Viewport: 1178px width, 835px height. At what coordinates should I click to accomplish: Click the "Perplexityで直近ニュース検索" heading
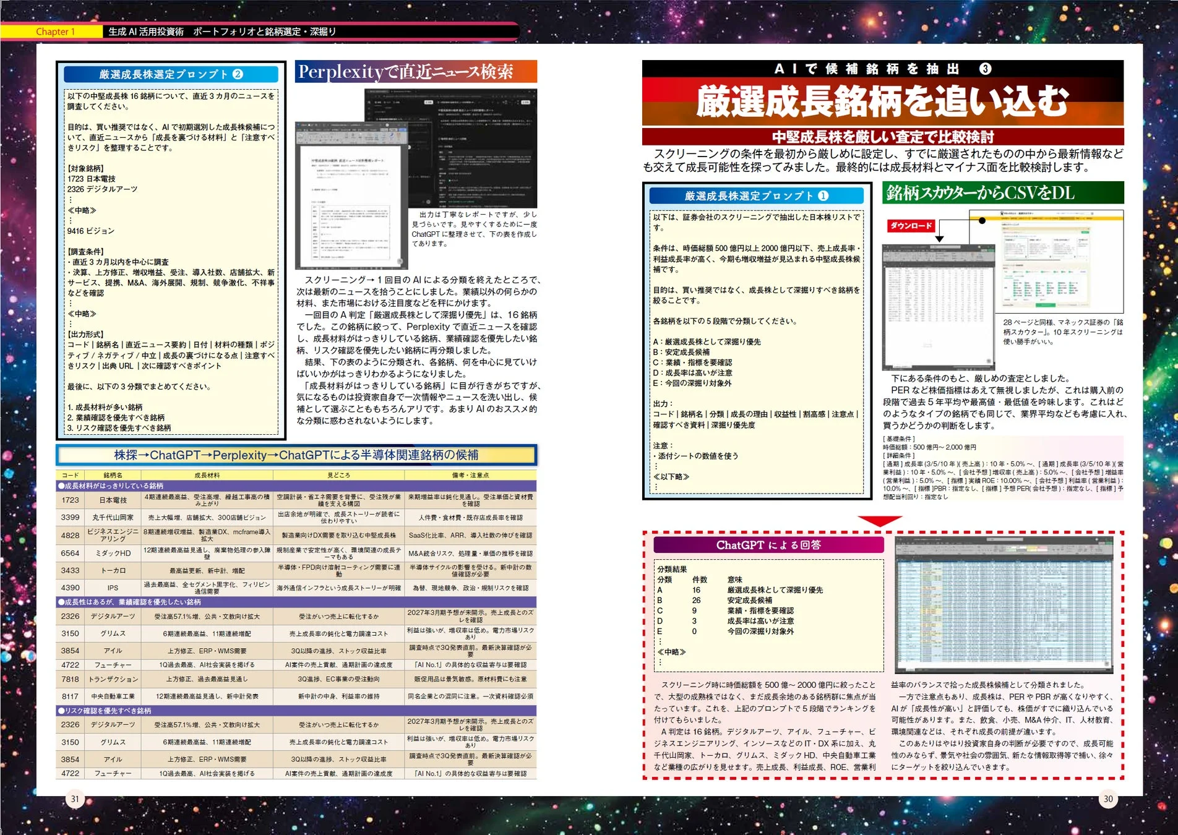pos(415,72)
